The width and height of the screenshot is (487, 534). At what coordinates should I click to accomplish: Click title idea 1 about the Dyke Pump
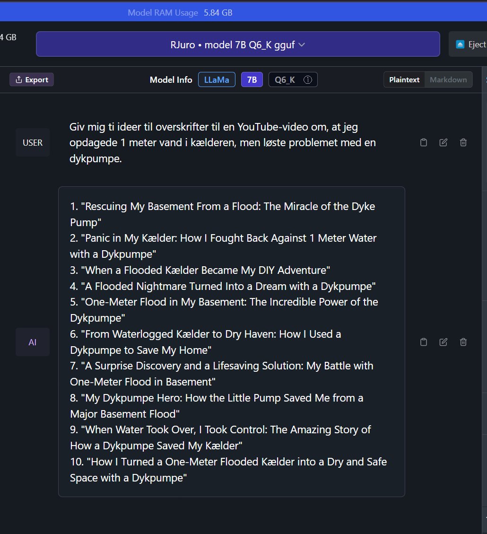[x=223, y=214]
